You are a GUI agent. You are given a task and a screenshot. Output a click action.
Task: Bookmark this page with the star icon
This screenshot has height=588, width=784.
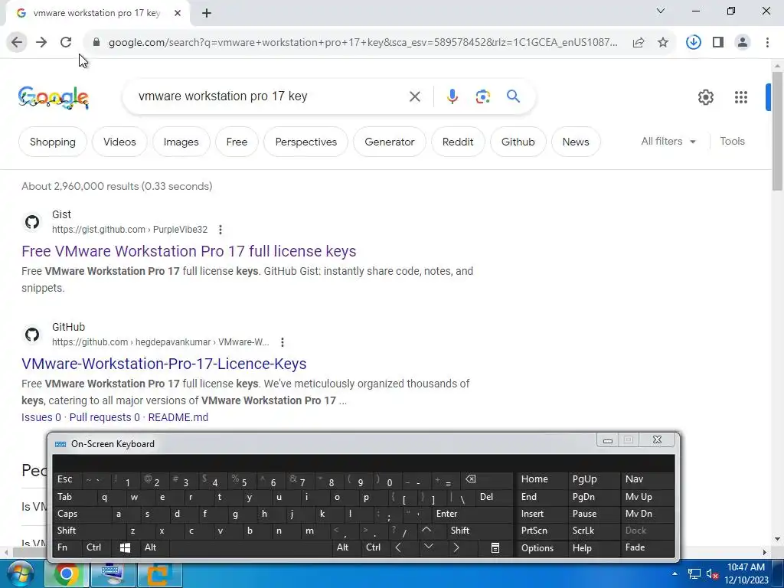tap(663, 43)
